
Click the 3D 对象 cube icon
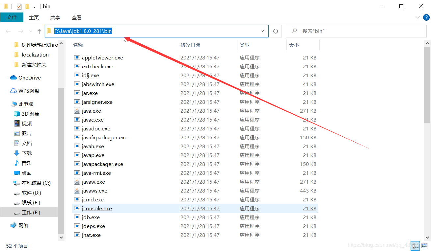17,114
